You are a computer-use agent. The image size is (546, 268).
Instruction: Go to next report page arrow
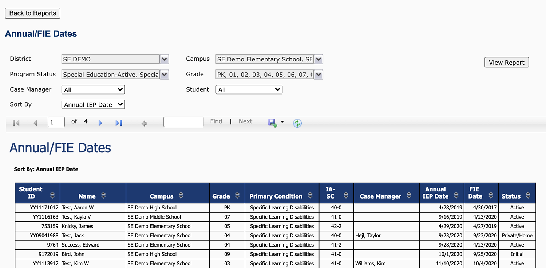(x=100, y=123)
